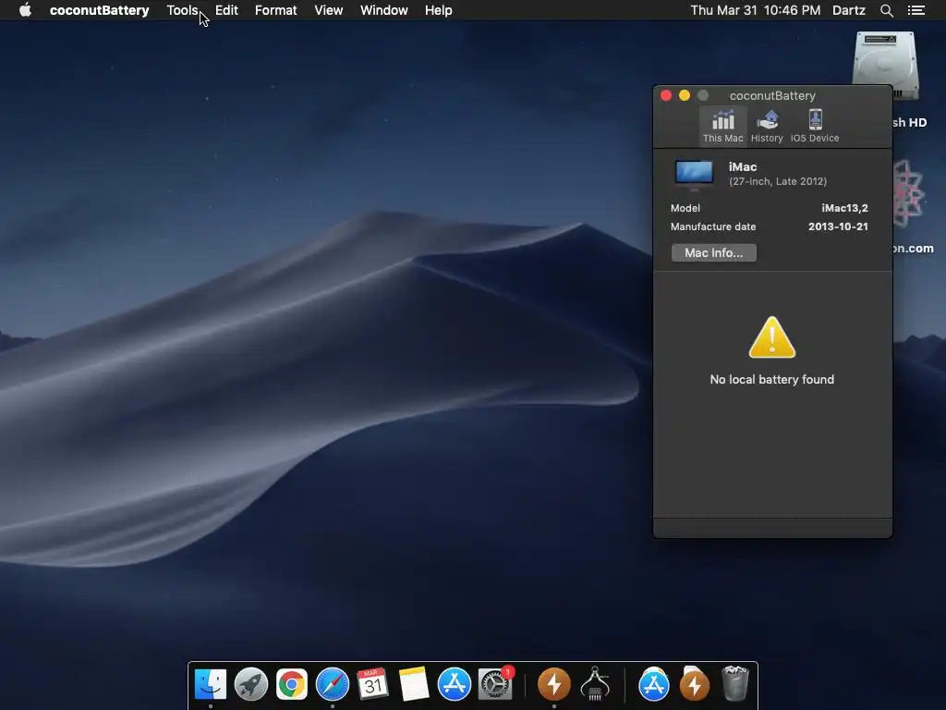Open Downloads stack with coconutBattery icon
Viewport: 946px width, 710px height.
(x=694, y=684)
